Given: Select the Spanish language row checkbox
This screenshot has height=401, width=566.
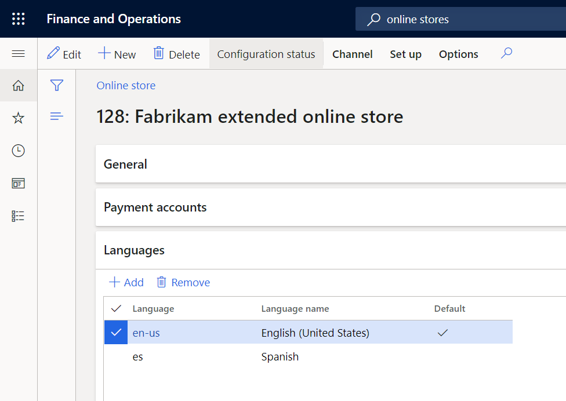Looking at the screenshot, I should click(115, 356).
